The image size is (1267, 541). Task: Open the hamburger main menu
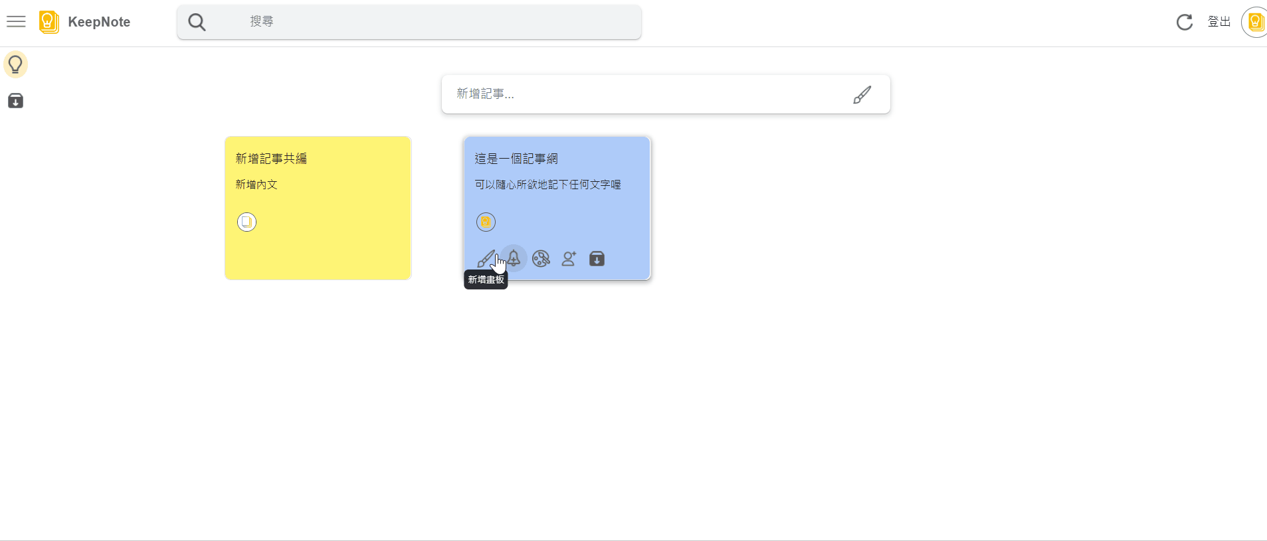(x=16, y=22)
